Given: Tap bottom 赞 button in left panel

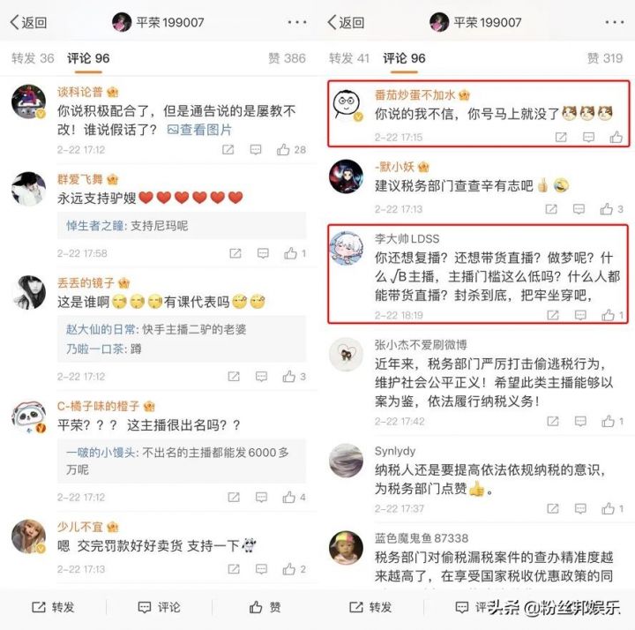Looking at the screenshot, I should pos(265,607).
